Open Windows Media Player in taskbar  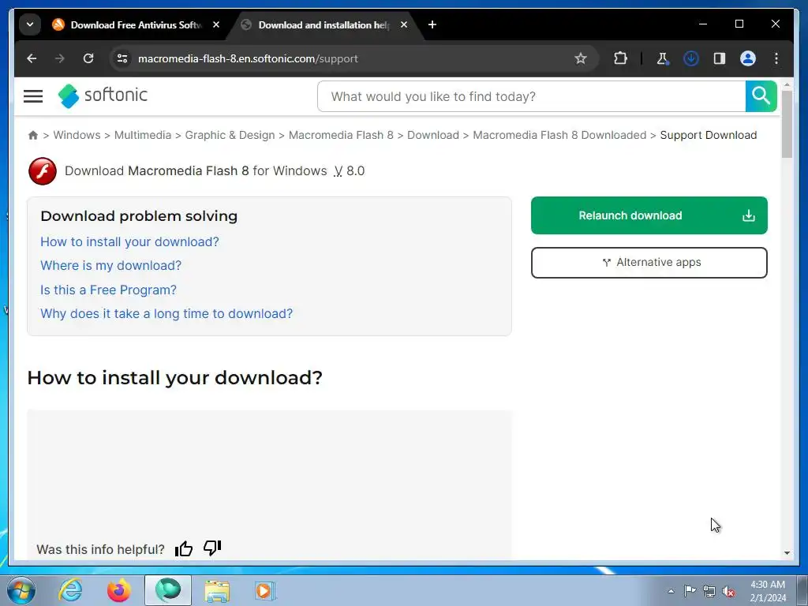point(265,590)
